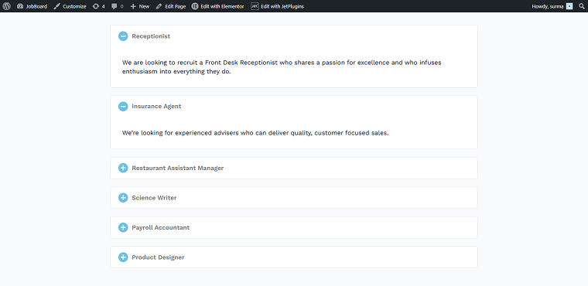Open the admin bar search magnifier

(x=582, y=6)
